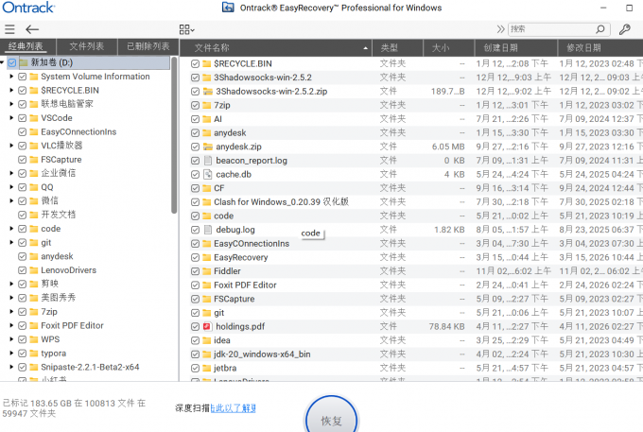Click the Fiddler folder icon in file list

pyautogui.click(x=207, y=271)
